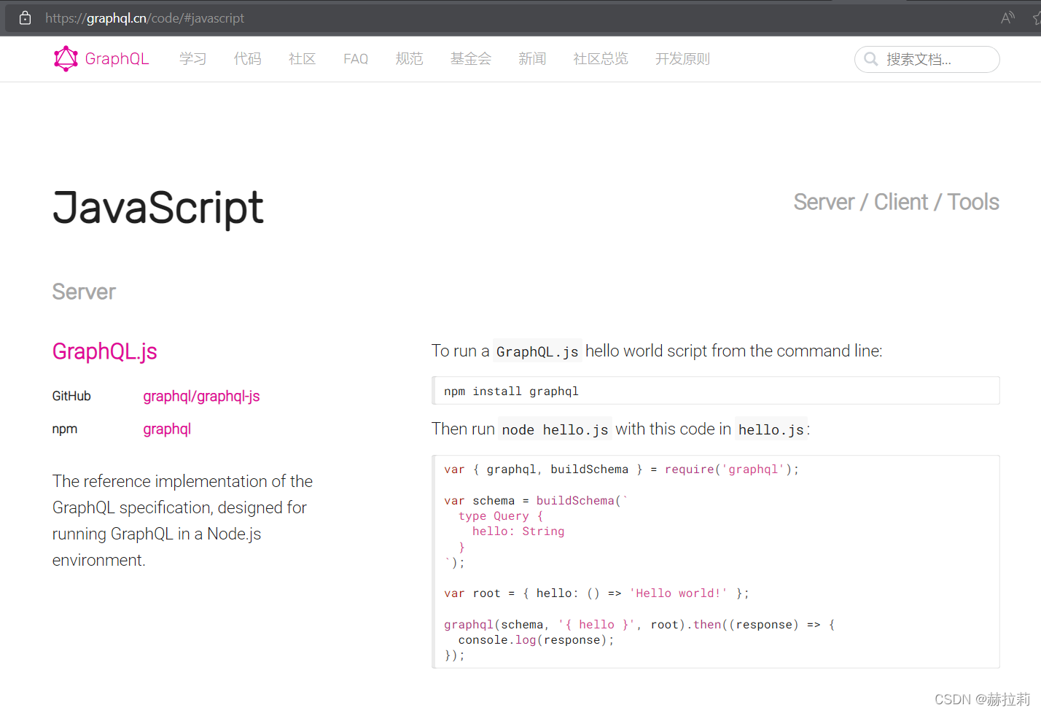Click the 社区 navigation link

click(x=302, y=59)
